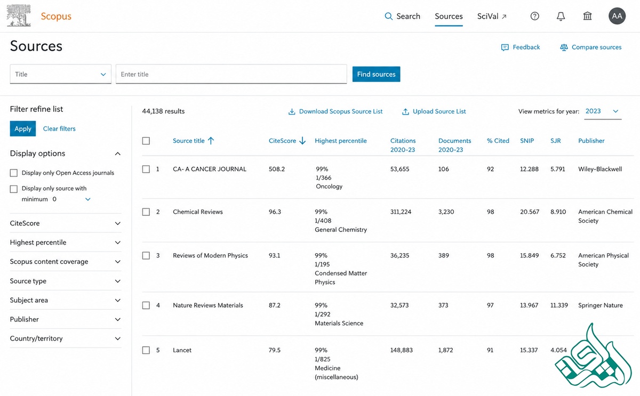Expand the CiteScore filter

pos(66,223)
